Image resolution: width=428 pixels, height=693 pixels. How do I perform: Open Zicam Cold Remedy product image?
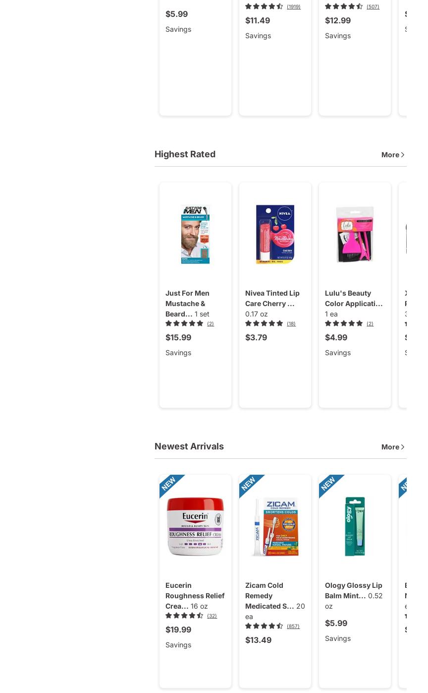[x=275, y=526]
